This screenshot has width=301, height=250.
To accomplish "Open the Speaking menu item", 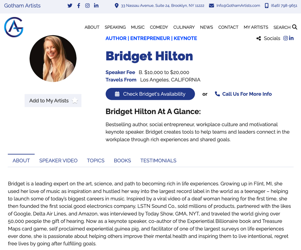I will [115, 27].
